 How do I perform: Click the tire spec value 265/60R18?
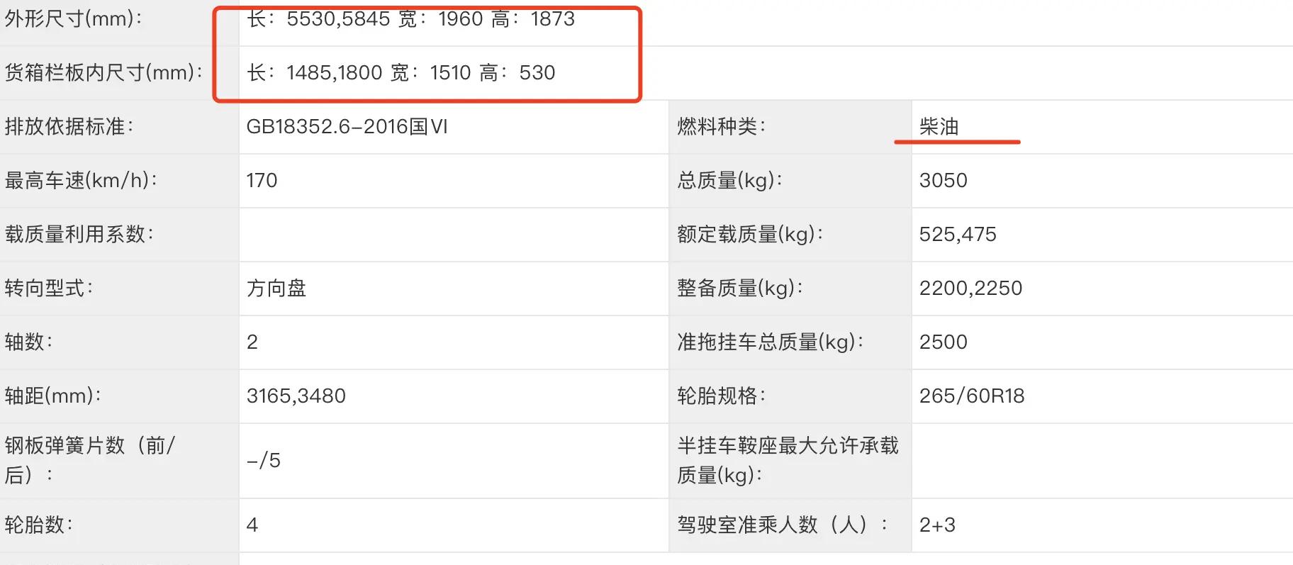pos(972,396)
